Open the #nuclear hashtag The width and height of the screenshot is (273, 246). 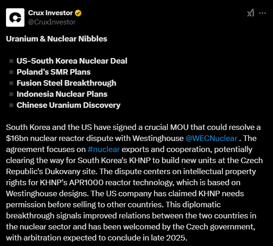pos(104,149)
